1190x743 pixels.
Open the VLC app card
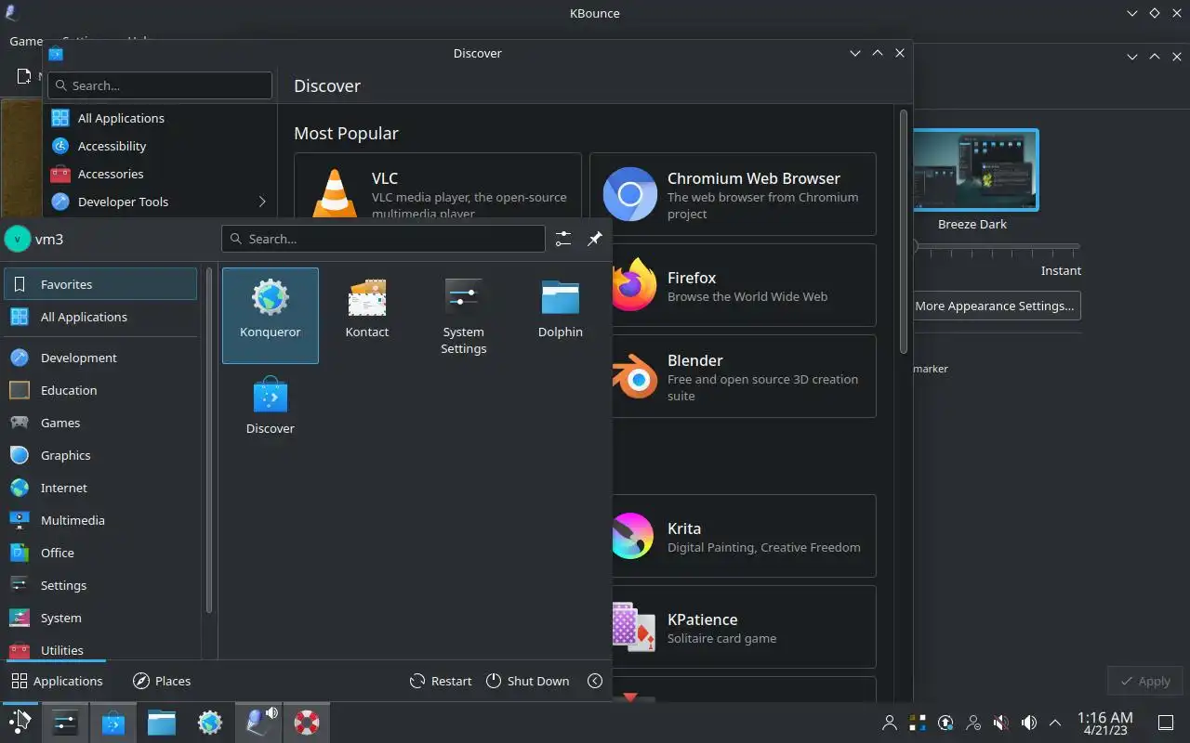click(x=438, y=186)
